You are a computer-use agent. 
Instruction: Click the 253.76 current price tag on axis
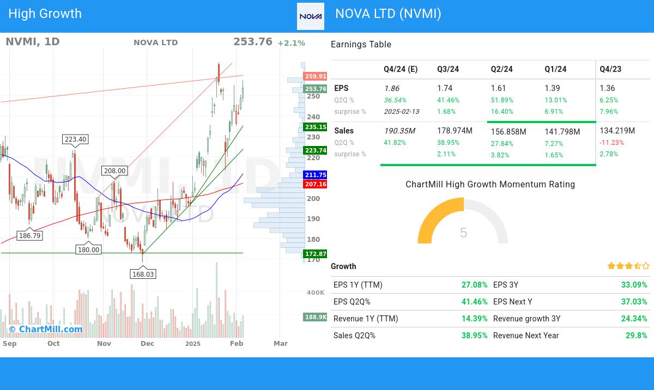click(x=316, y=89)
